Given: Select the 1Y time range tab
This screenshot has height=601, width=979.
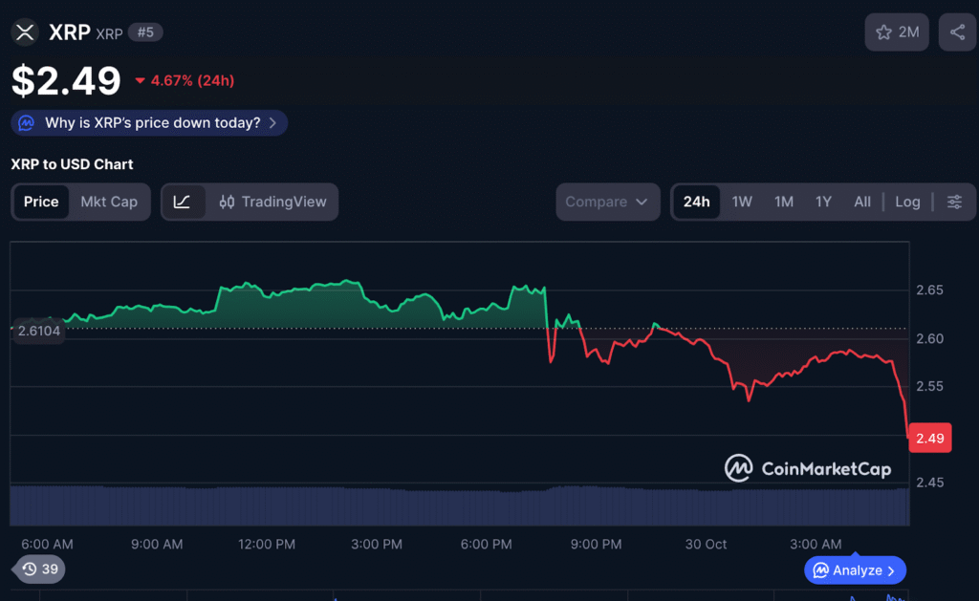Looking at the screenshot, I should 823,202.
